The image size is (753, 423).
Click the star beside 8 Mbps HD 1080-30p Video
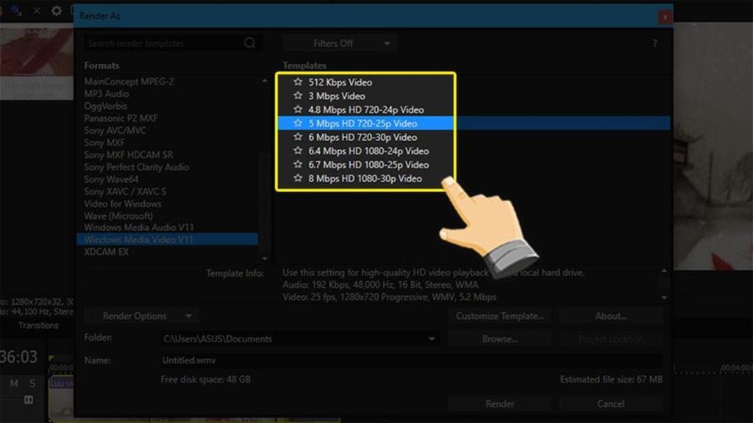point(298,178)
